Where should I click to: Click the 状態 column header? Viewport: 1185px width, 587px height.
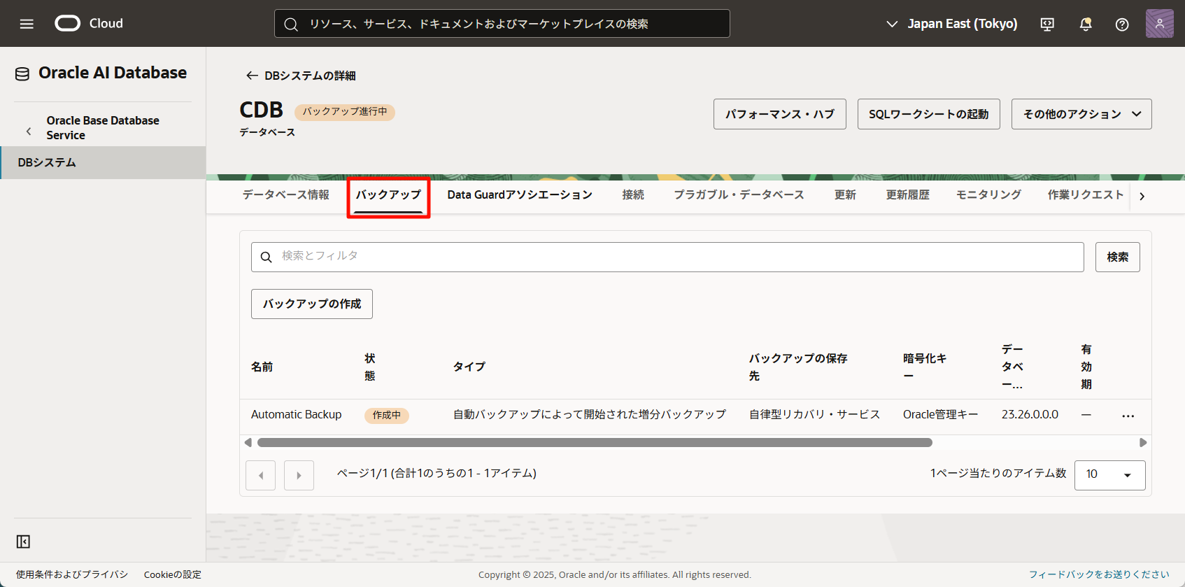(x=370, y=367)
